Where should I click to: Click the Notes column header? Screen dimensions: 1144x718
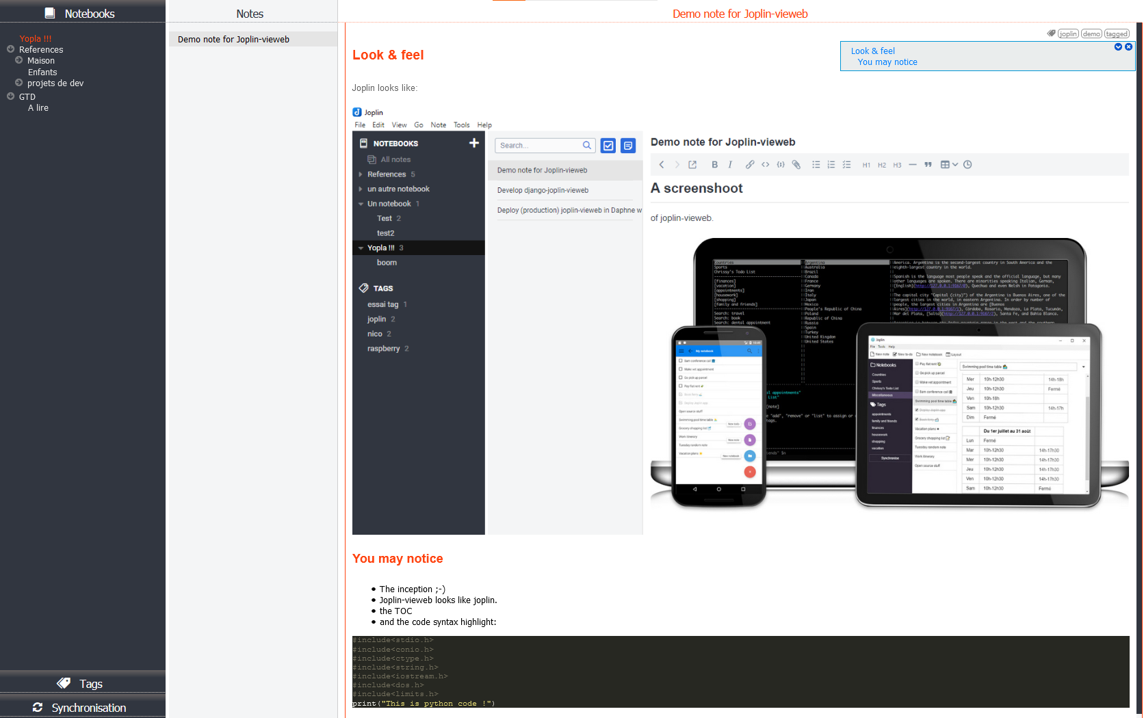250,13
